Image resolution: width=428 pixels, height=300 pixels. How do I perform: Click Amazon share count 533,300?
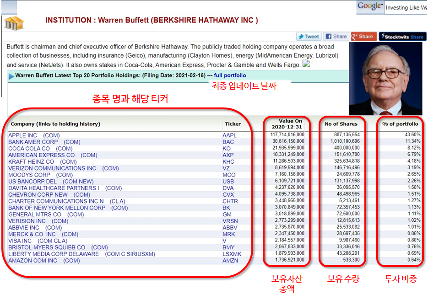pos(351,260)
